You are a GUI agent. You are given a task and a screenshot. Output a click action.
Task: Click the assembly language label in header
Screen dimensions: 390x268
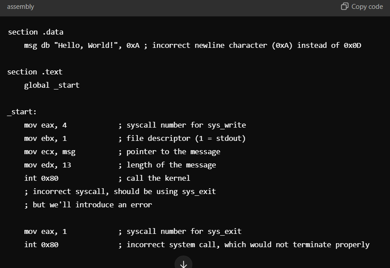point(20,7)
